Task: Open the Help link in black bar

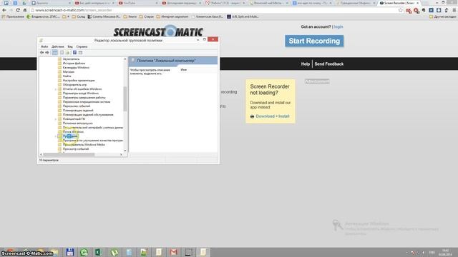Action: pos(306,64)
